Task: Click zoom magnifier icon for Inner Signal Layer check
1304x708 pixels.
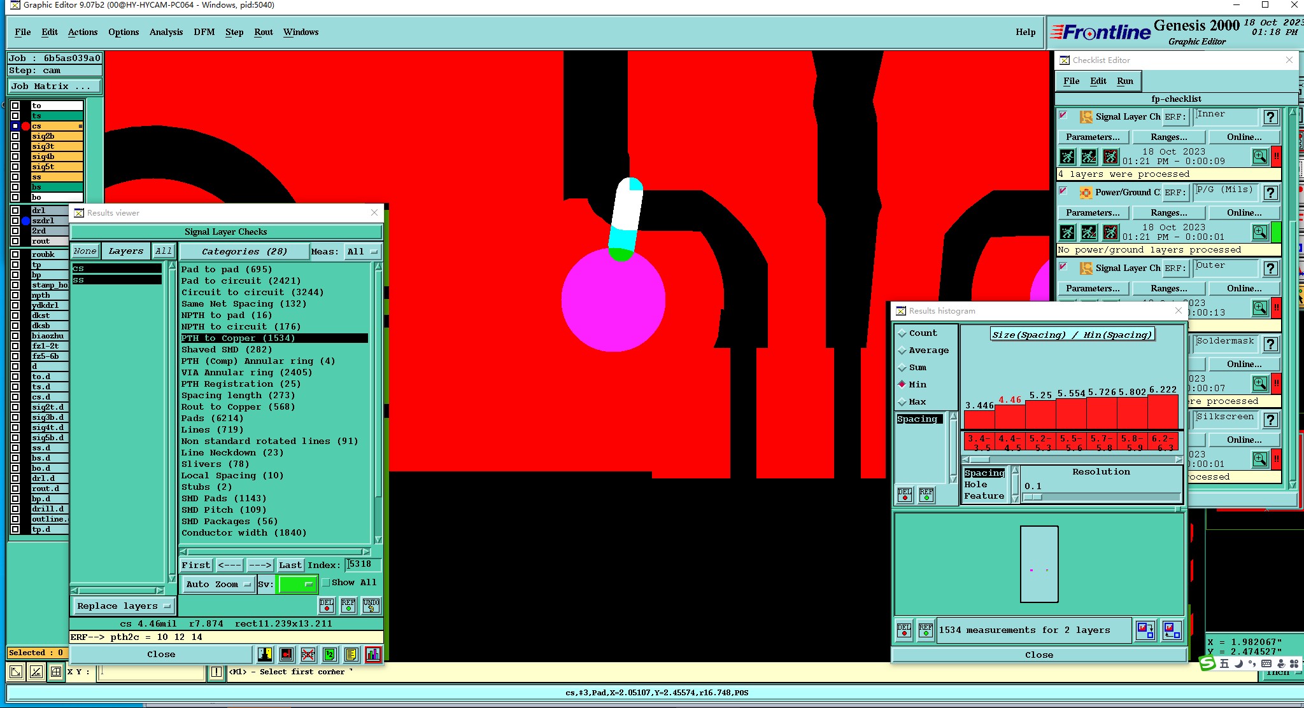Action: [1259, 156]
